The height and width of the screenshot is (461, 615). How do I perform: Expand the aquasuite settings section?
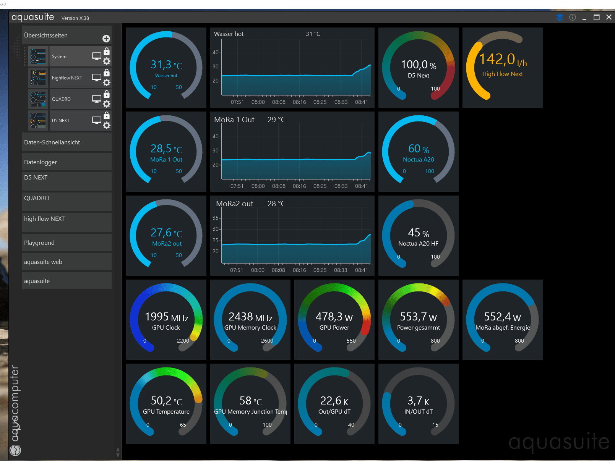[67, 281]
